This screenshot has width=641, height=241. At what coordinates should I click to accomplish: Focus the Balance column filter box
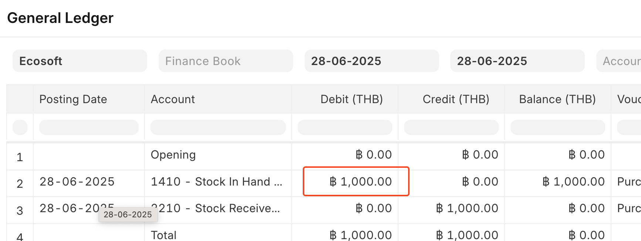click(x=558, y=127)
